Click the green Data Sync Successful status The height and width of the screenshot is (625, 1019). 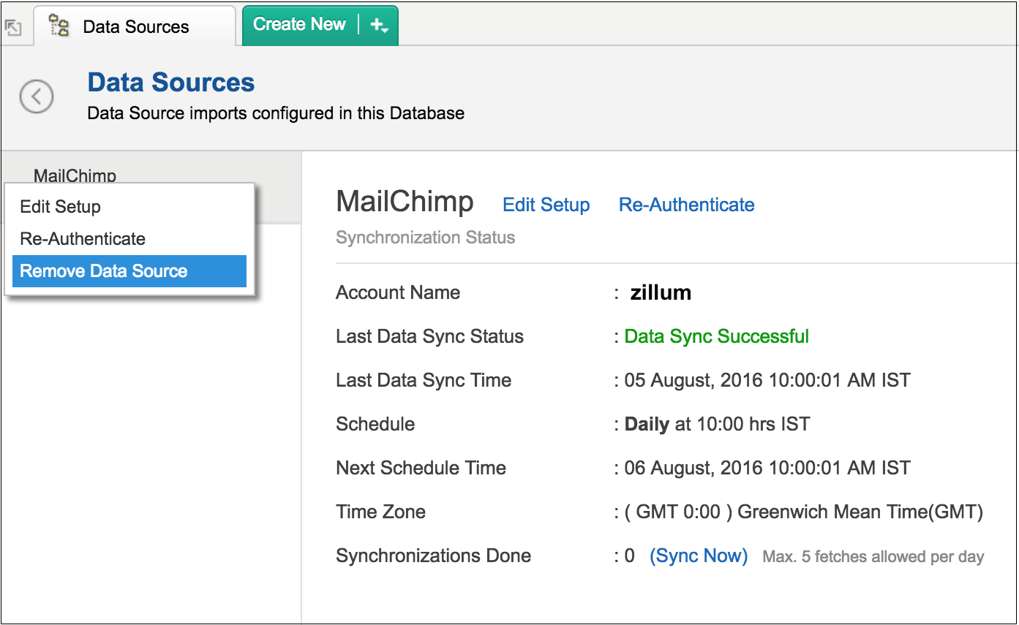[716, 337]
